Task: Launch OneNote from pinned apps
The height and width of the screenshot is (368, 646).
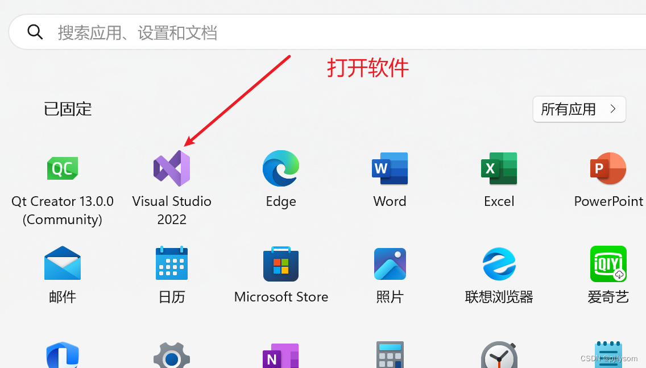Action: pos(281,355)
